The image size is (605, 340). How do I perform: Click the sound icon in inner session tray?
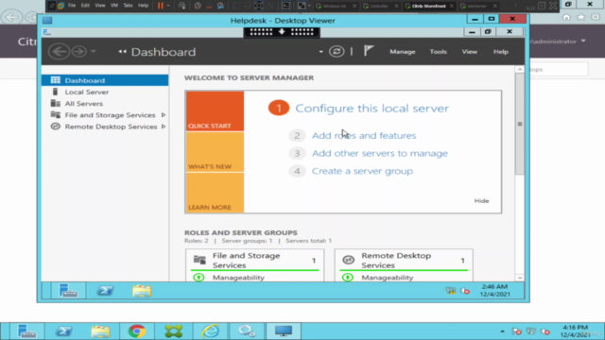465,291
